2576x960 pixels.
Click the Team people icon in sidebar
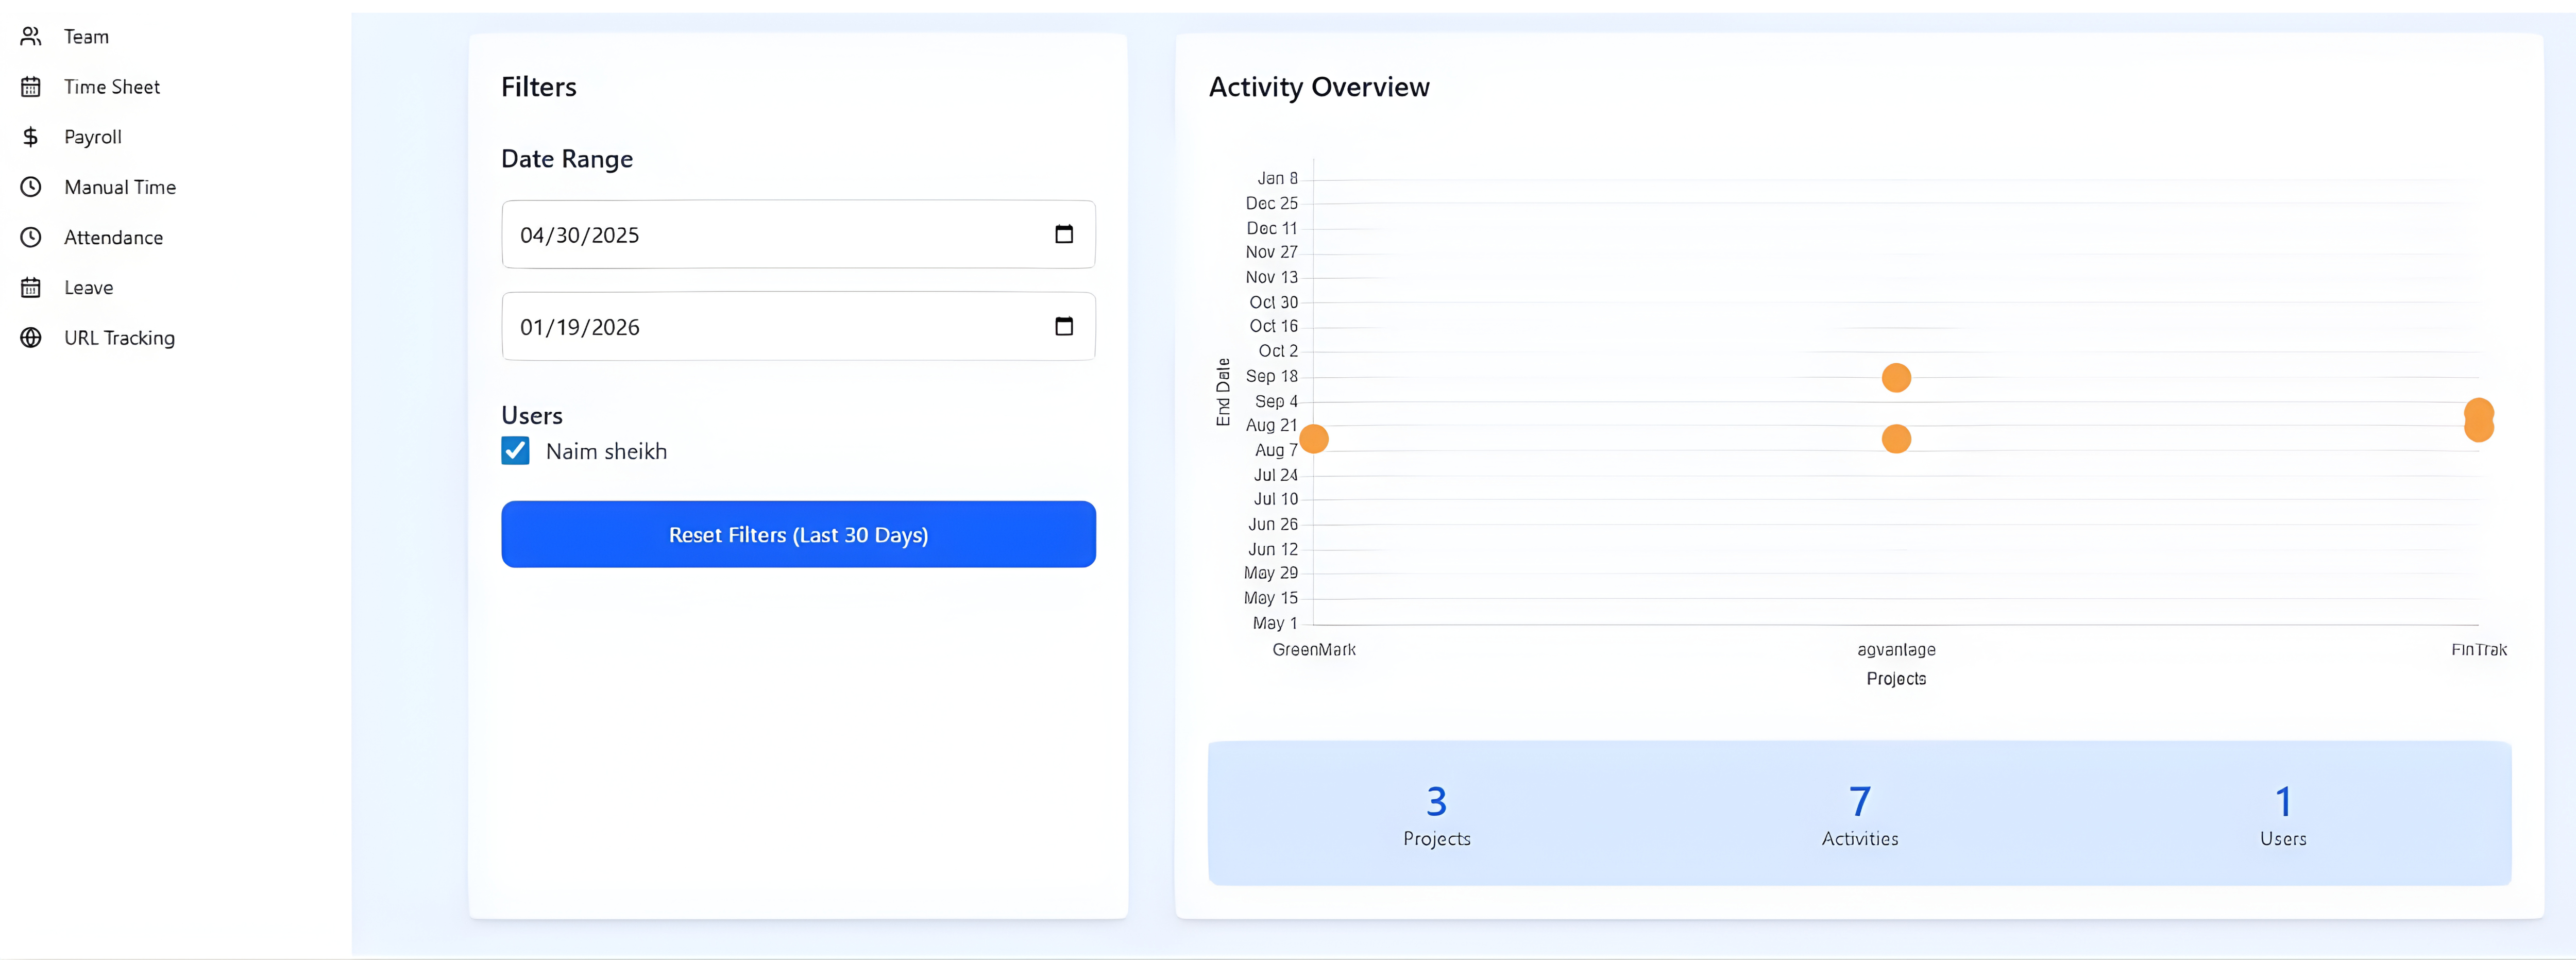tap(30, 36)
